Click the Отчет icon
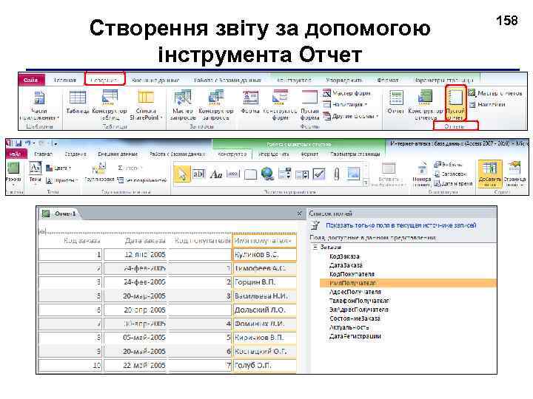Image resolution: width=533 pixels, height=399 pixels. click(396, 101)
